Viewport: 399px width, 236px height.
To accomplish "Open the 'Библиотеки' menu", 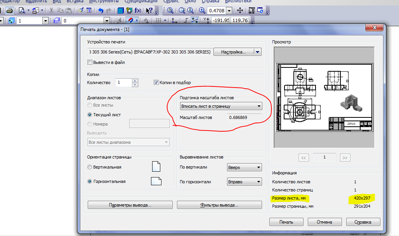I will pos(238,1).
